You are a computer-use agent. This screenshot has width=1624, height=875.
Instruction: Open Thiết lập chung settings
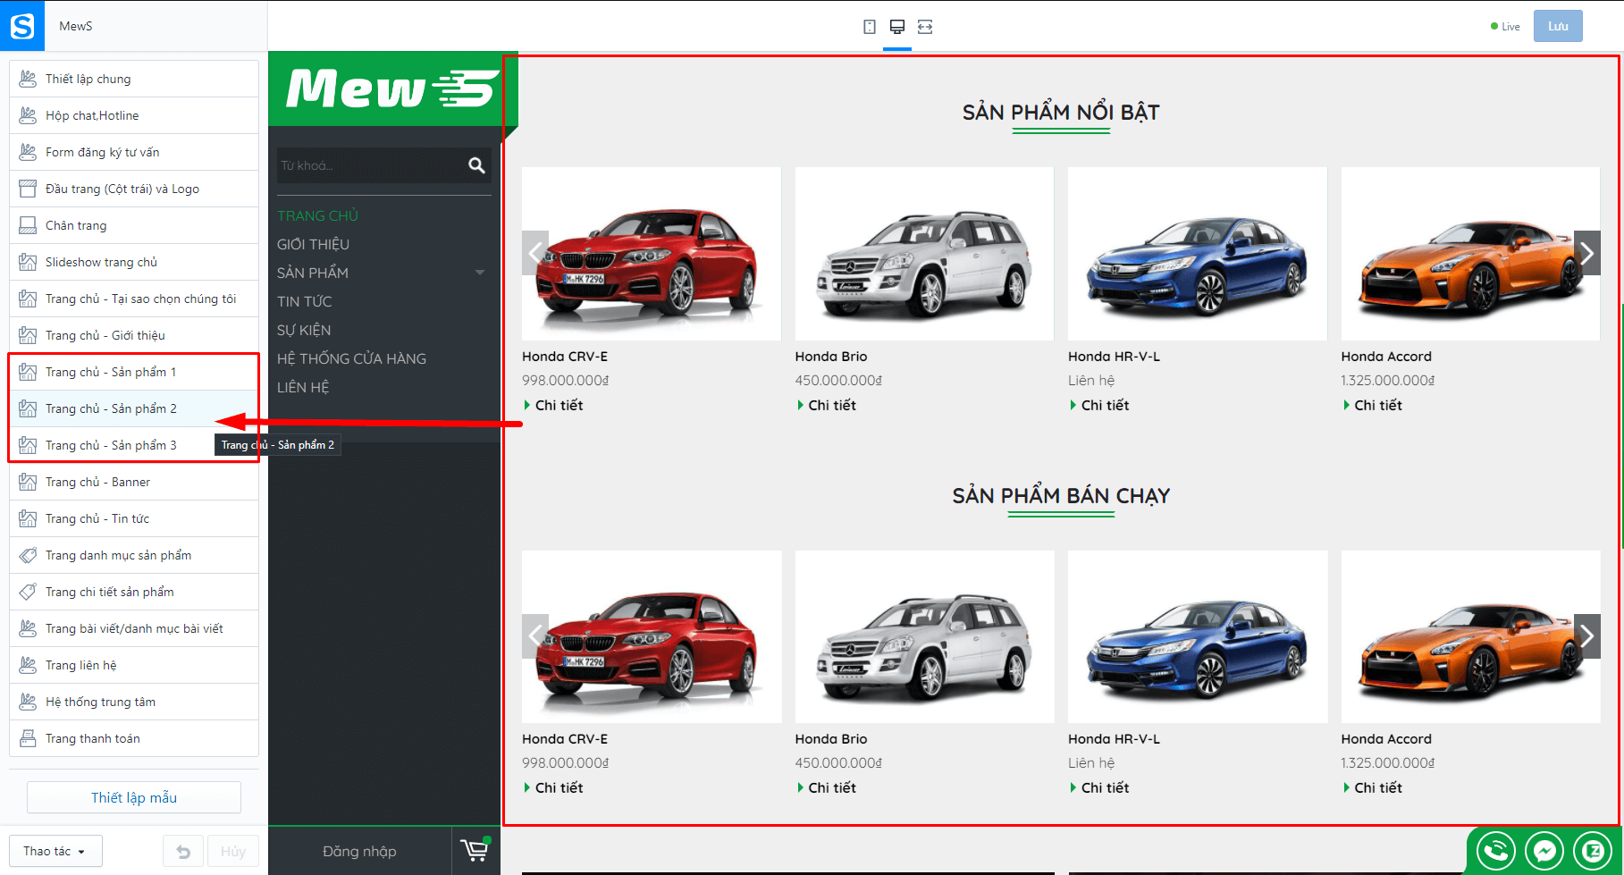(134, 79)
